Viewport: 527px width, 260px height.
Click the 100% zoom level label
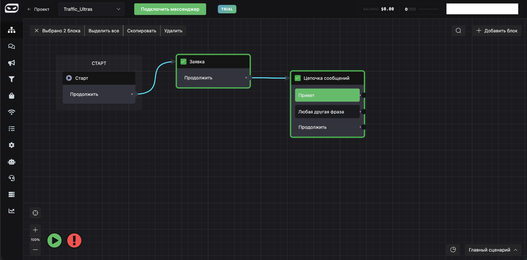tap(35, 240)
